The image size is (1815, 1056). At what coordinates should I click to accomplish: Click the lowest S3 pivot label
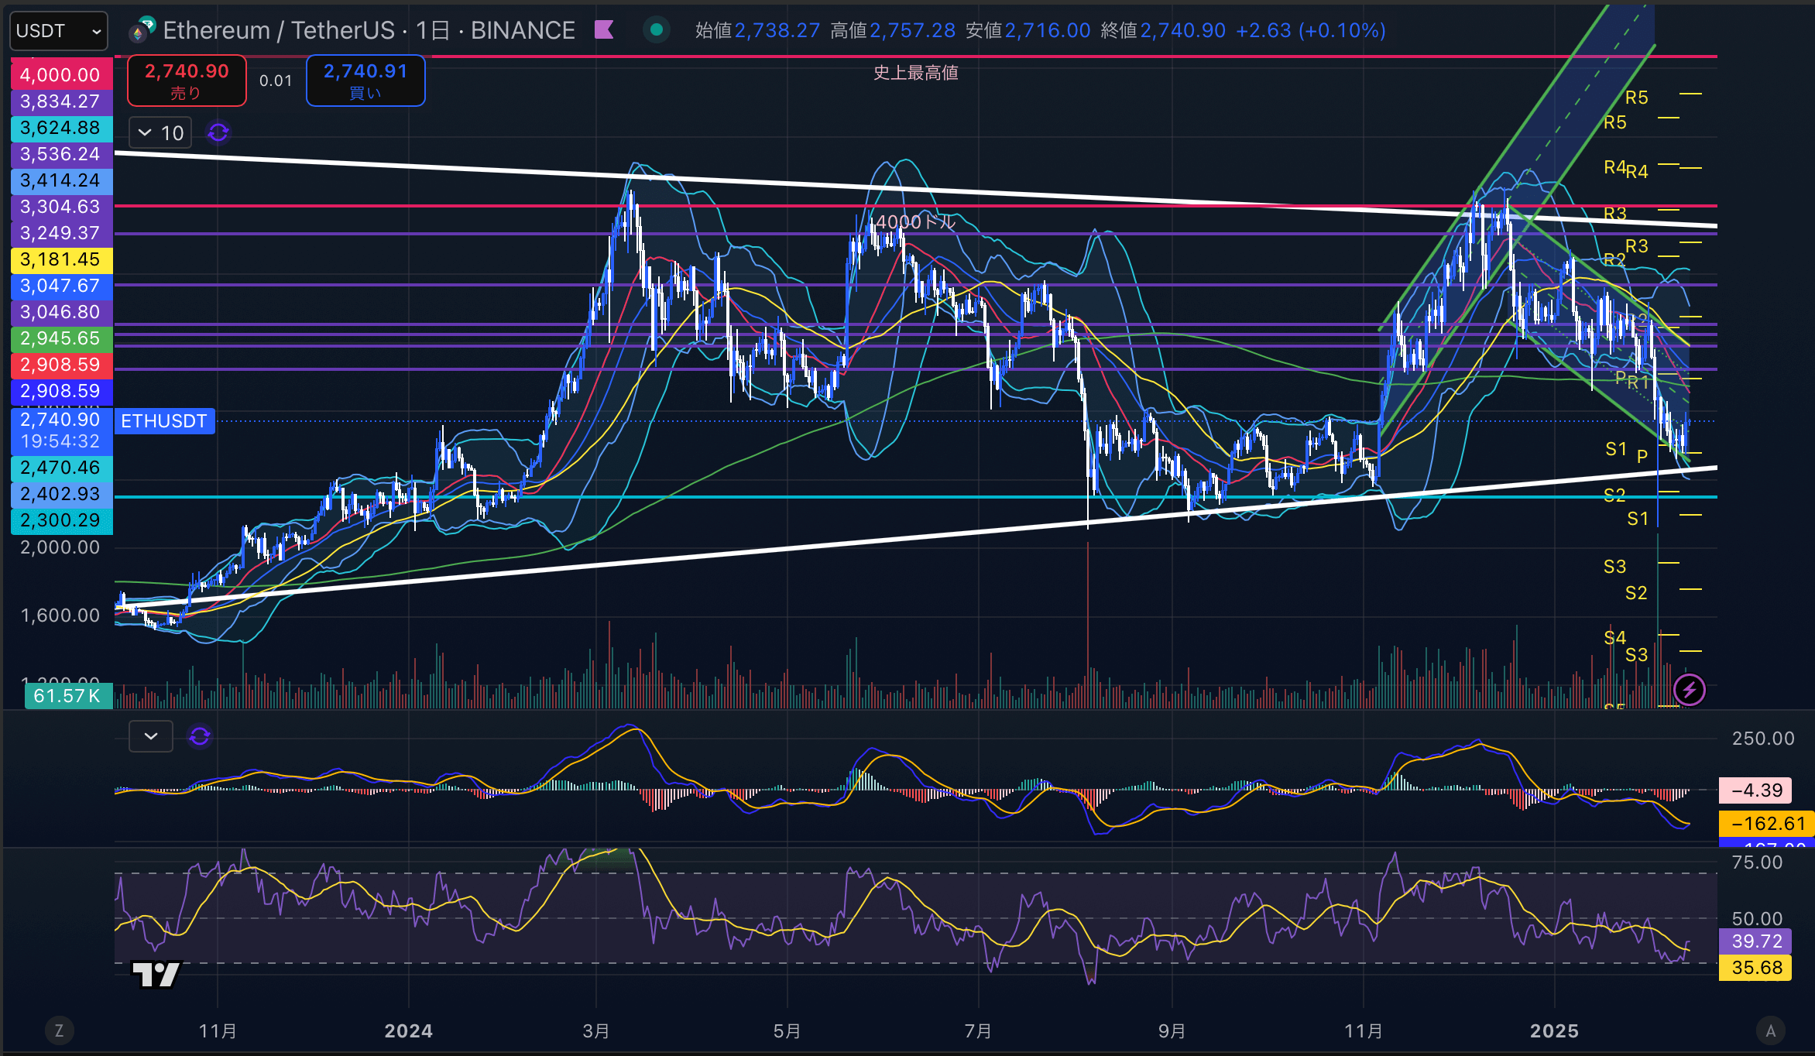[1636, 655]
